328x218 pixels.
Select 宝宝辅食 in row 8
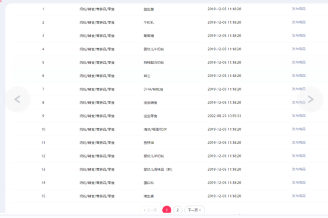pyautogui.click(x=150, y=103)
